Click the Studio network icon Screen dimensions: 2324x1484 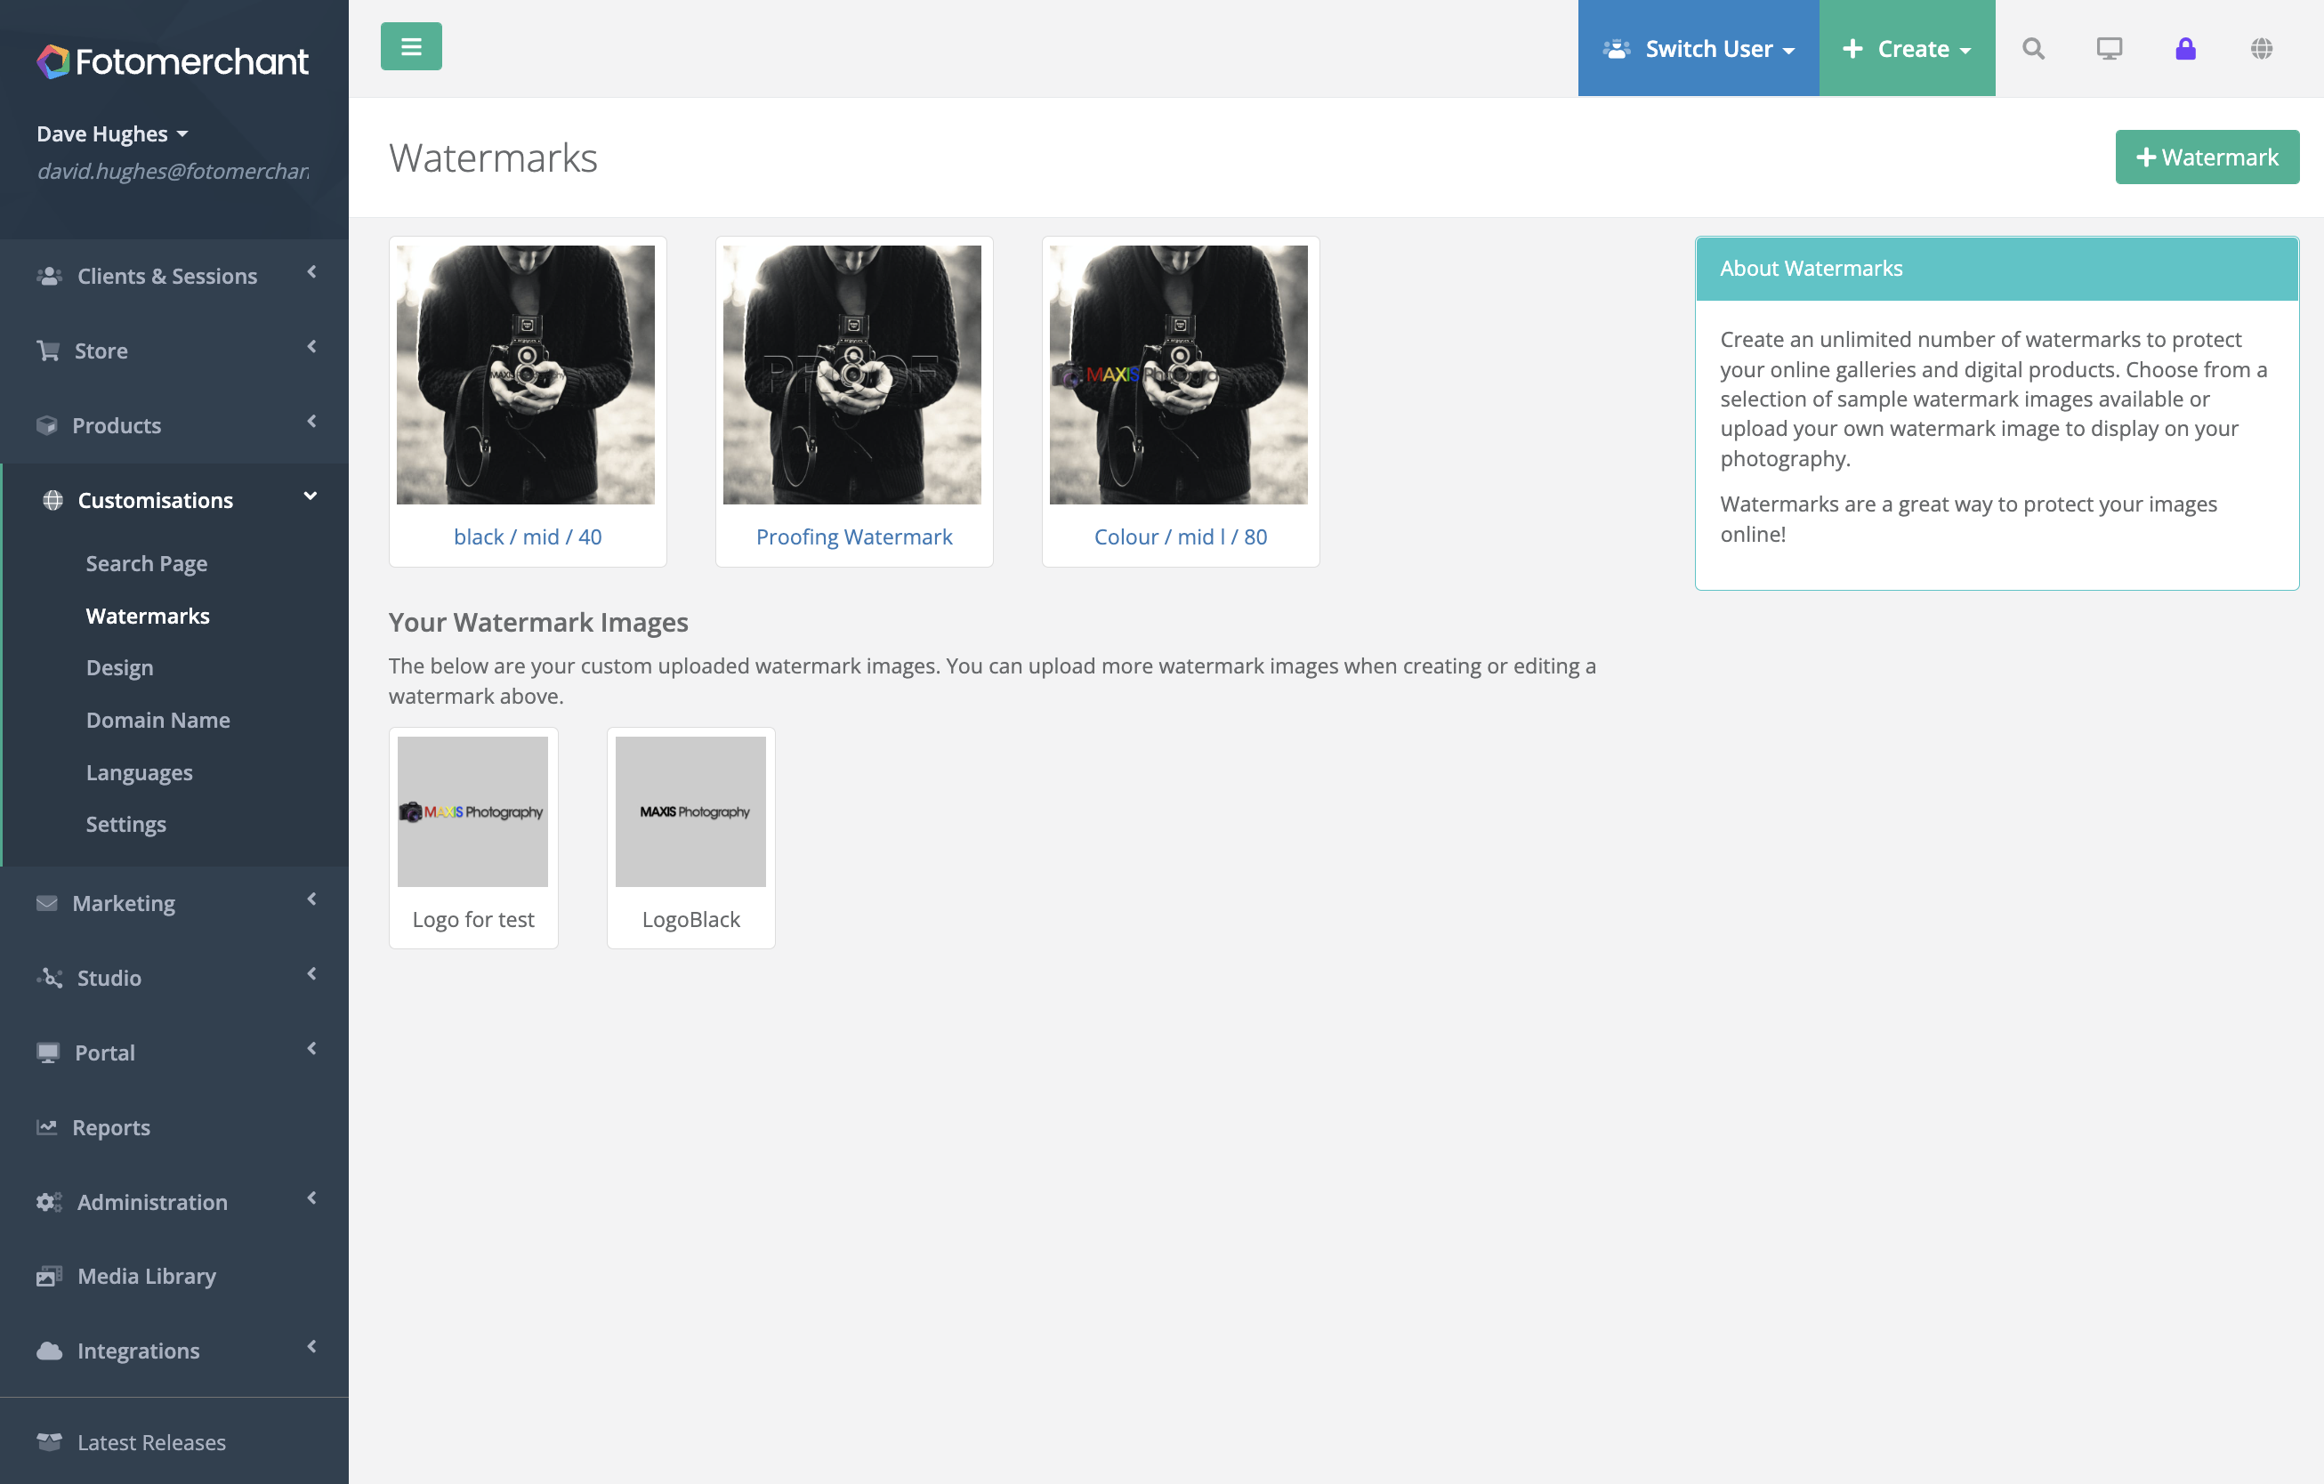tap(49, 978)
